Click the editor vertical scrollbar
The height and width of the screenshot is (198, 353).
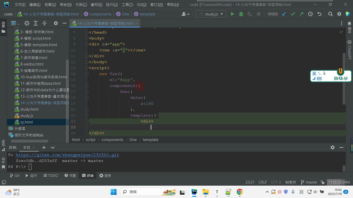[x=344, y=79]
